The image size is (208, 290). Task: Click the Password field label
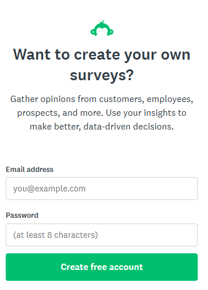tap(22, 215)
